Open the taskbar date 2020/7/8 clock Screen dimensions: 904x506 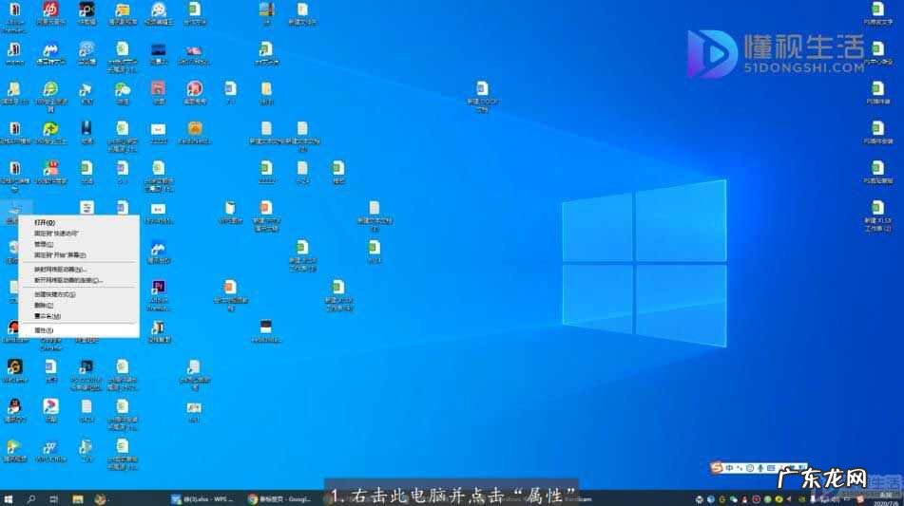tap(884, 499)
